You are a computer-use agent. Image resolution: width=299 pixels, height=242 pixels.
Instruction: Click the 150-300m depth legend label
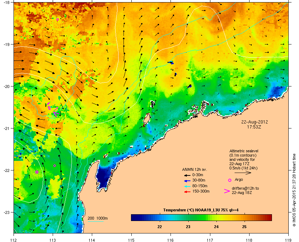pyautogui.click(x=201, y=191)
